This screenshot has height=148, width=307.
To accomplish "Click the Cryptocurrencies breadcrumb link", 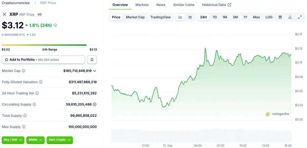I will coord(16,3).
